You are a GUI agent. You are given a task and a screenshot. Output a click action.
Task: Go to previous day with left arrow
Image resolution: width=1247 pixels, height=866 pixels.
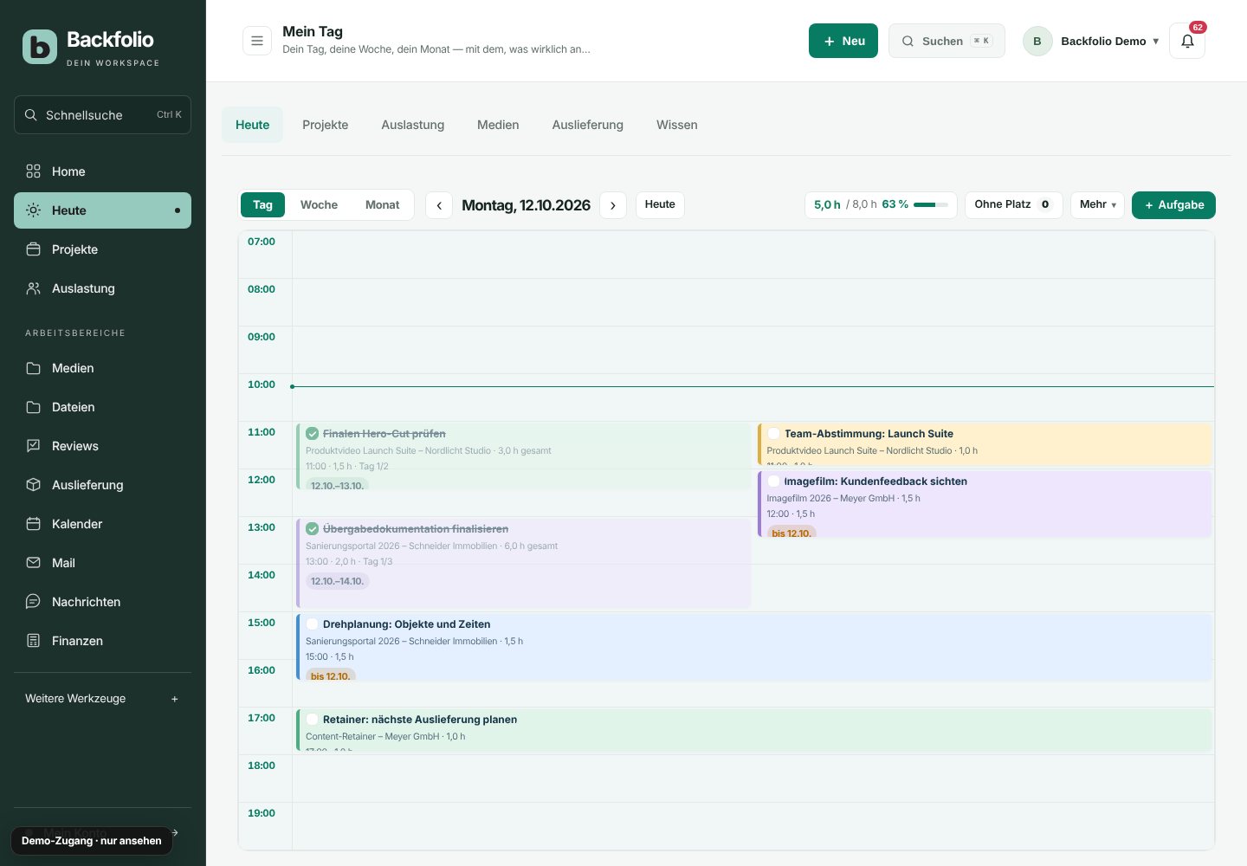coord(439,205)
